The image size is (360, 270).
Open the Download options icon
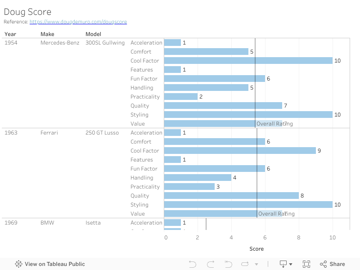point(286,264)
